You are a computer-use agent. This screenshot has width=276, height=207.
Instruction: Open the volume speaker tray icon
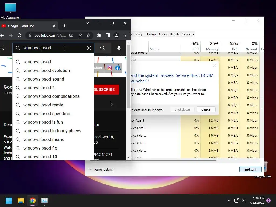(243, 201)
